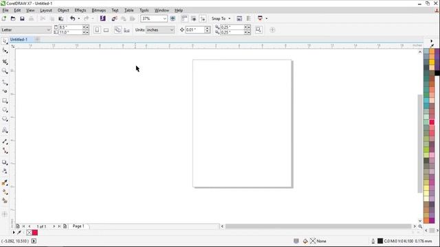The height and width of the screenshot is (247, 440).
Task: Click the page width 8.5 field
Action: coord(71,27)
